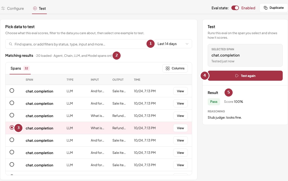Open the Columns chooser
The height and width of the screenshot is (181, 288).
(x=175, y=68)
